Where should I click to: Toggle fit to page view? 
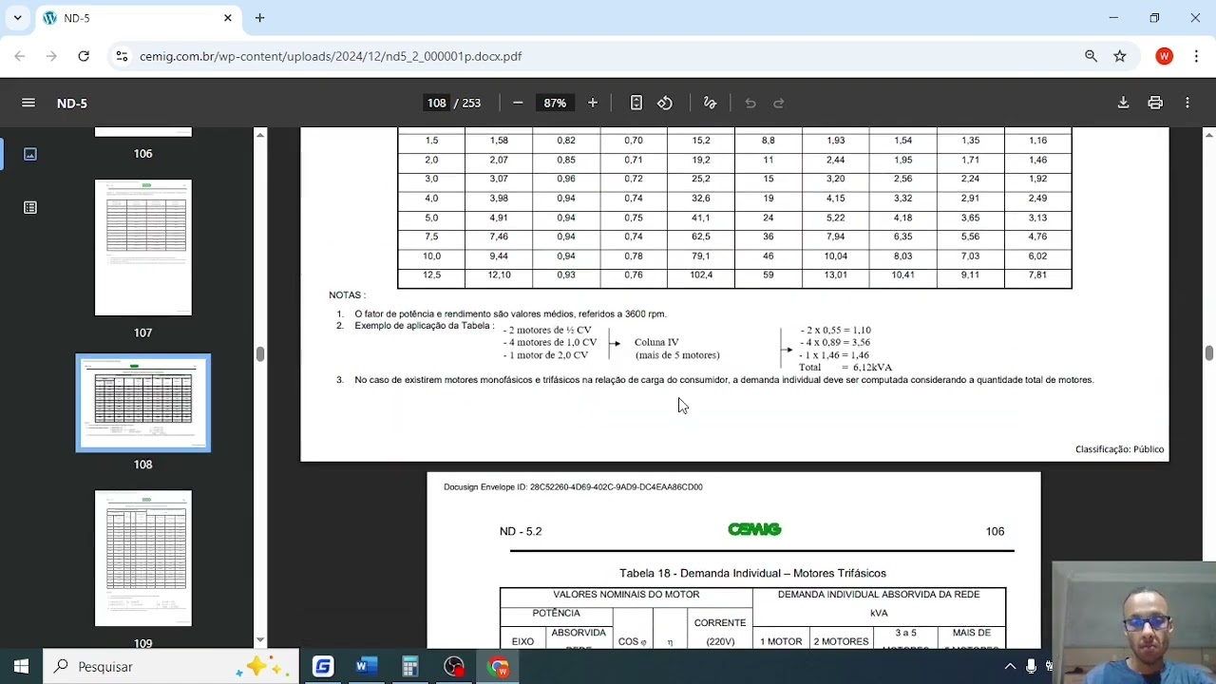coord(636,103)
